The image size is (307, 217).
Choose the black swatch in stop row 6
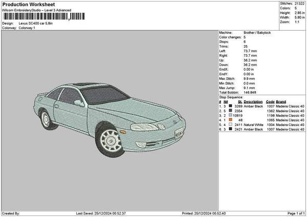coord(230,129)
